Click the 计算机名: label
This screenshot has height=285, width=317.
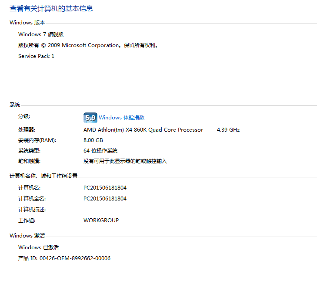(x=29, y=188)
